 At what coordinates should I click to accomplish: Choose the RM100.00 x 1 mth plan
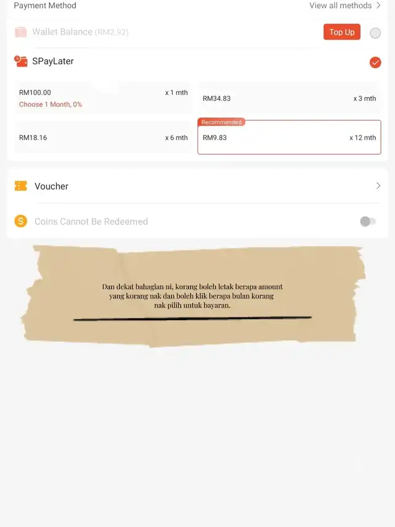pos(104,98)
